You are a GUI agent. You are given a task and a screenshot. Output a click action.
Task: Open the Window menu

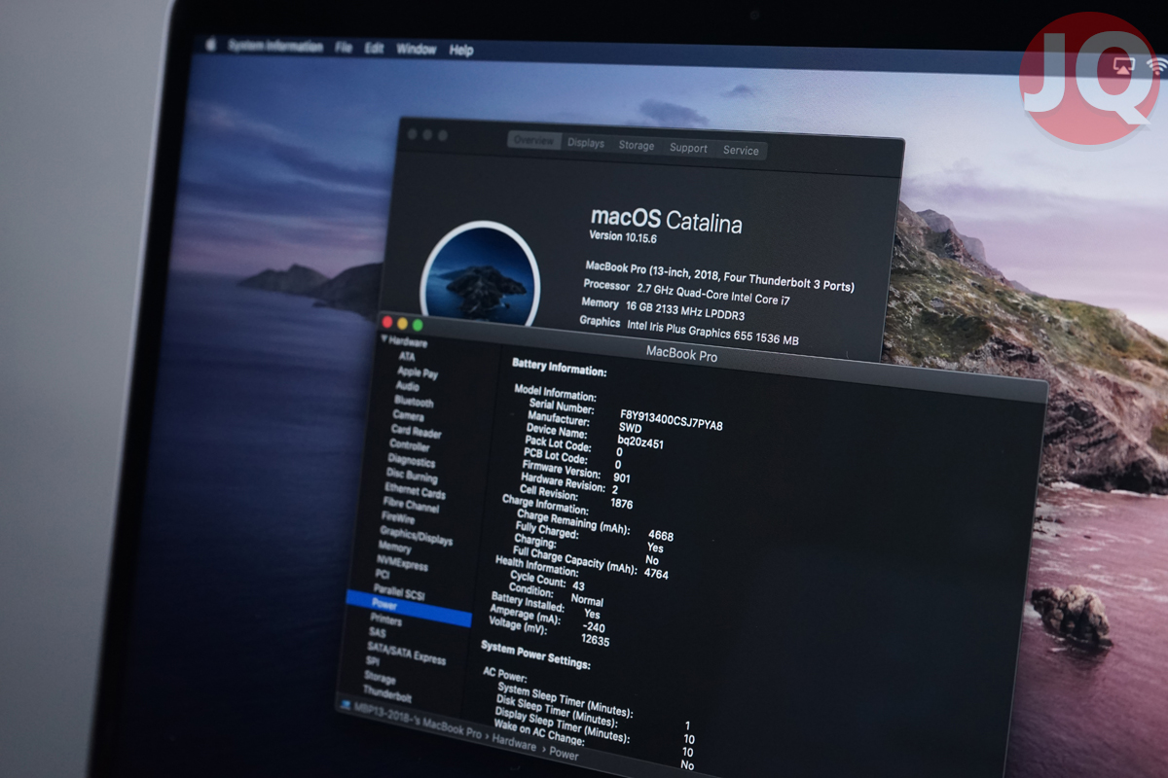click(x=417, y=49)
